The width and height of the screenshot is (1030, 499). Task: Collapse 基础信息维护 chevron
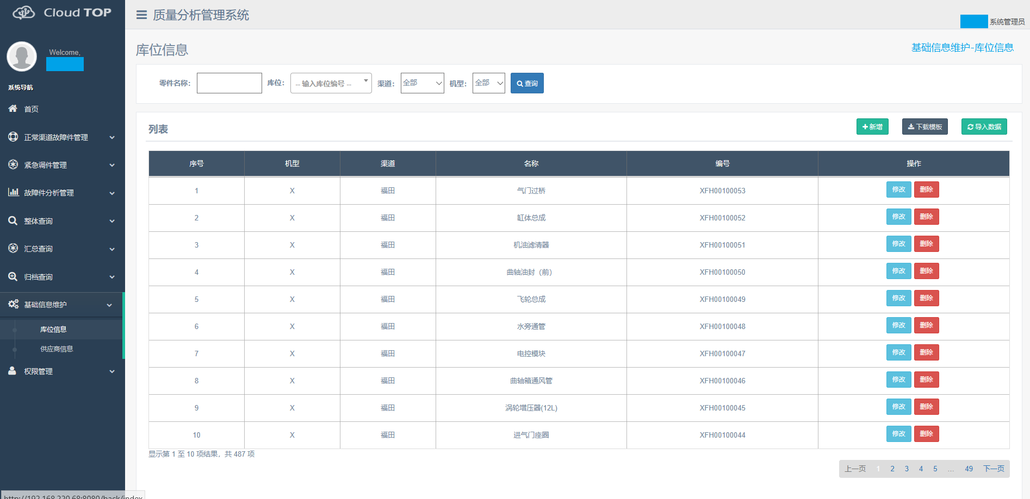(x=109, y=305)
